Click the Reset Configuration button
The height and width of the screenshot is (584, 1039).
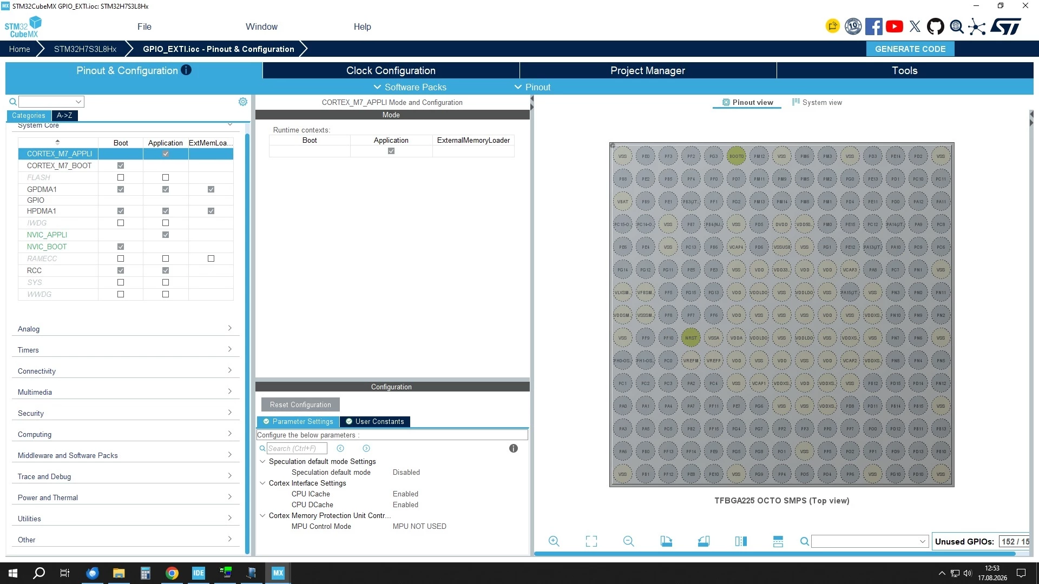pyautogui.click(x=300, y=404)
